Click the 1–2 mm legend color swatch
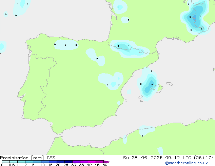This screenshot has height=166, width=215. point(21,162)
